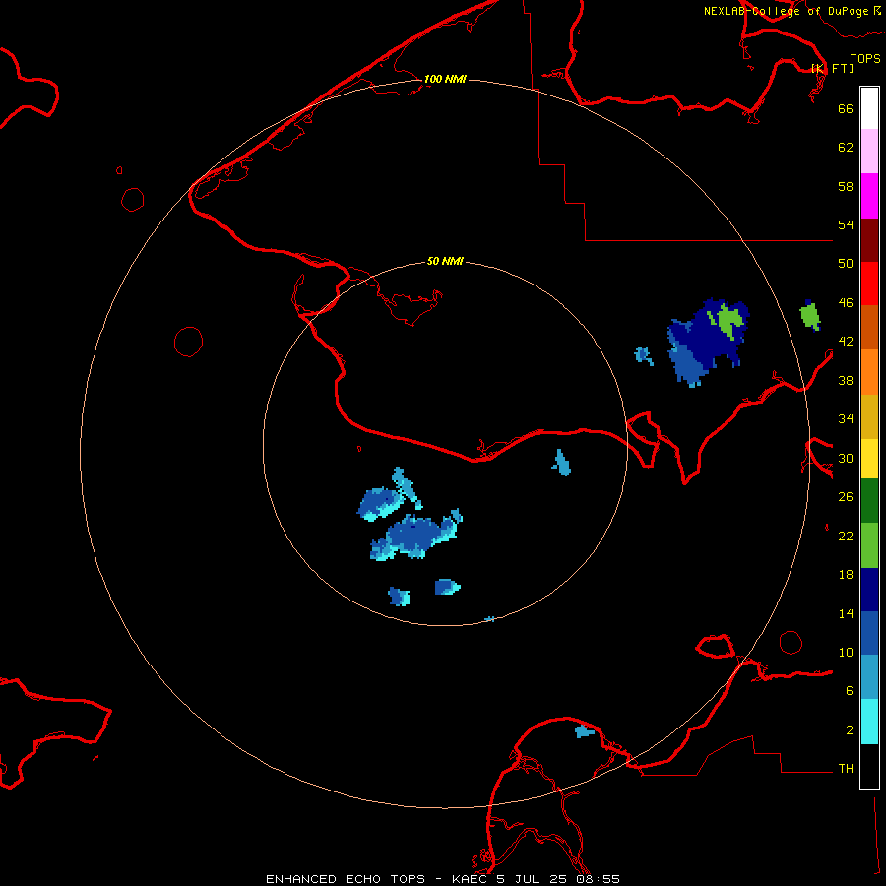Click the light blue legend swatch
886x886 pixels.
(869, 677)
